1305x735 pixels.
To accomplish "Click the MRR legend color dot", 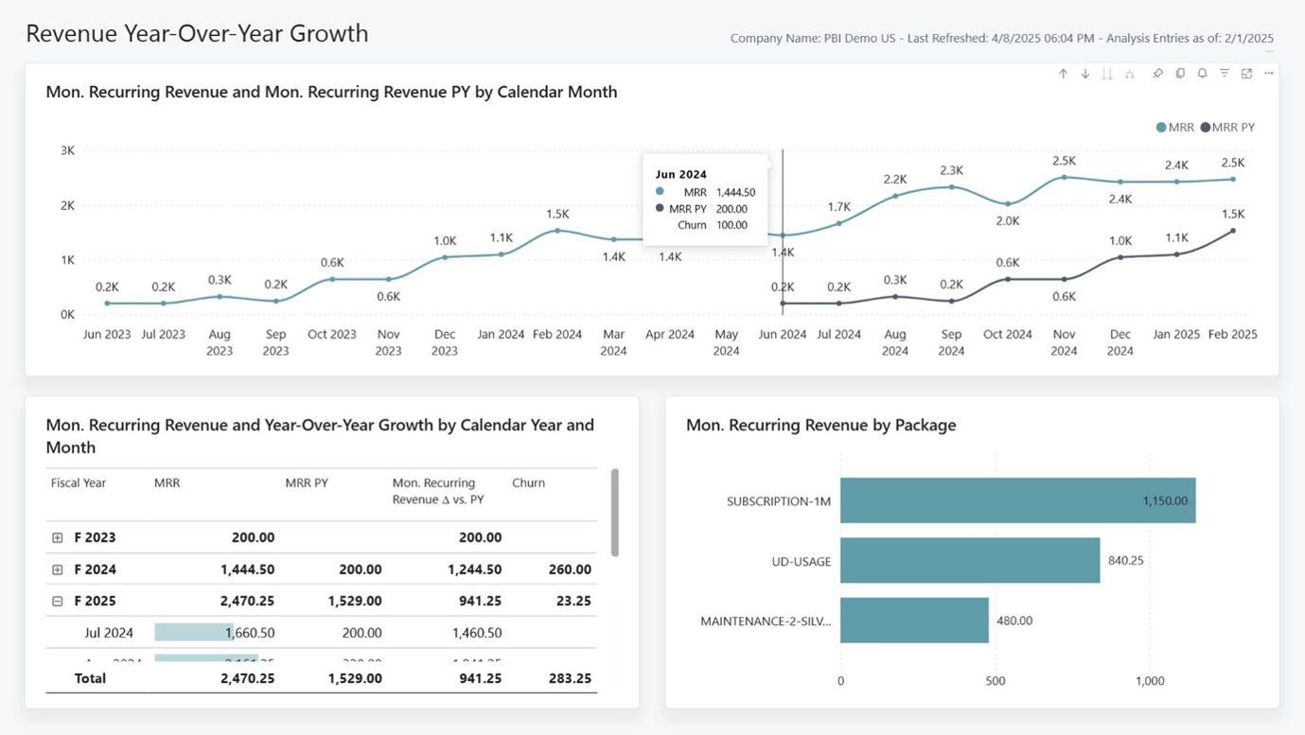I will 1161,128.
